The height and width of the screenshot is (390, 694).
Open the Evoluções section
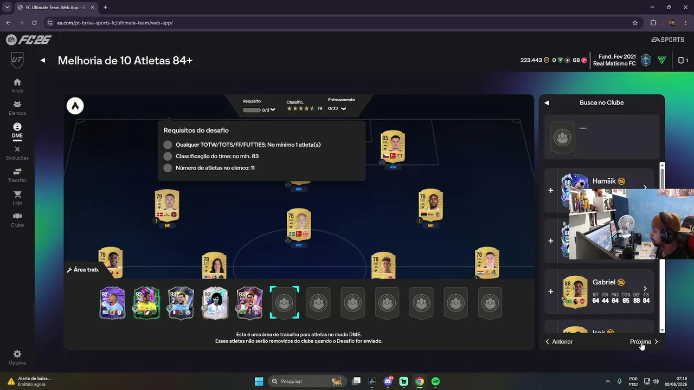(17, 153)
